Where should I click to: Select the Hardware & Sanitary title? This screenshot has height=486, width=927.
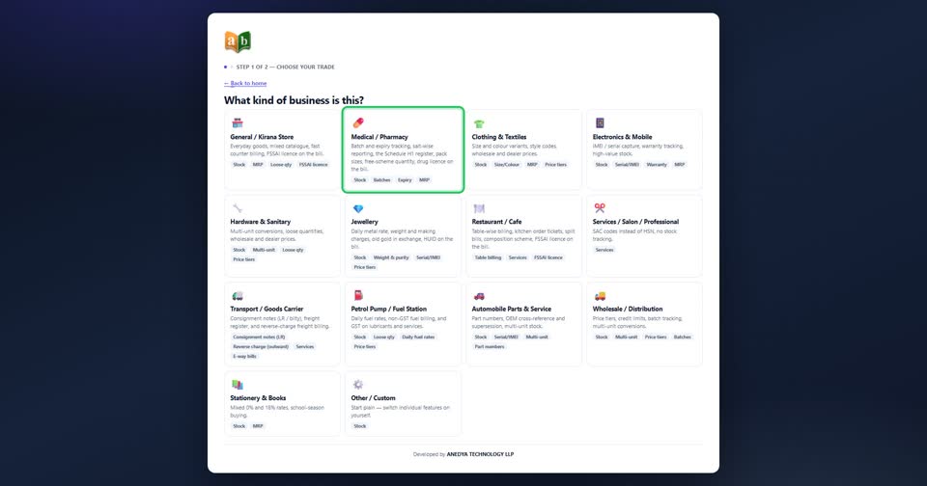coord(260,222)
